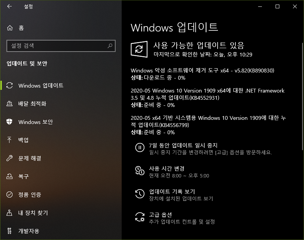
Task: Click the large update status refresh icon
Action: pos(139,49)
